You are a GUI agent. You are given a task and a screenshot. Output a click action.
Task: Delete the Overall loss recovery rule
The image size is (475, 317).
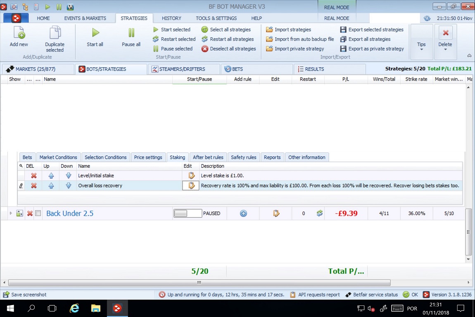point(33,186)
